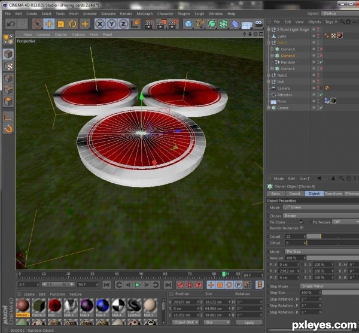Click the Position X input field

pyautogui.click(x=185, y=302)
